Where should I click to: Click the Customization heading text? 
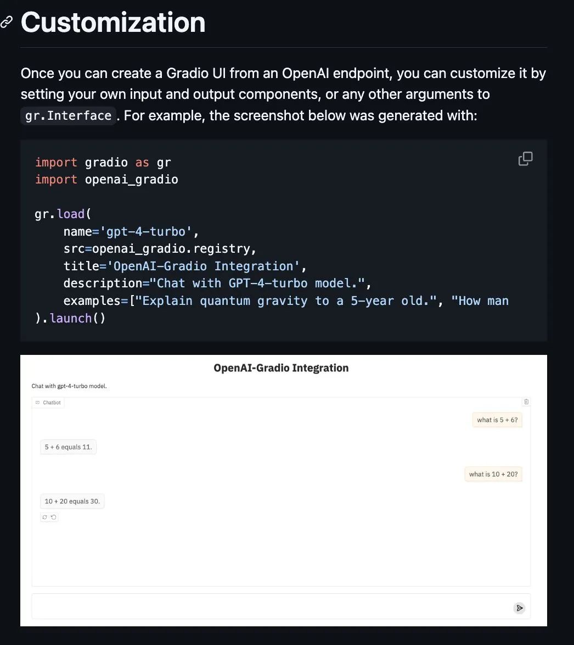(x=112, y=22)
